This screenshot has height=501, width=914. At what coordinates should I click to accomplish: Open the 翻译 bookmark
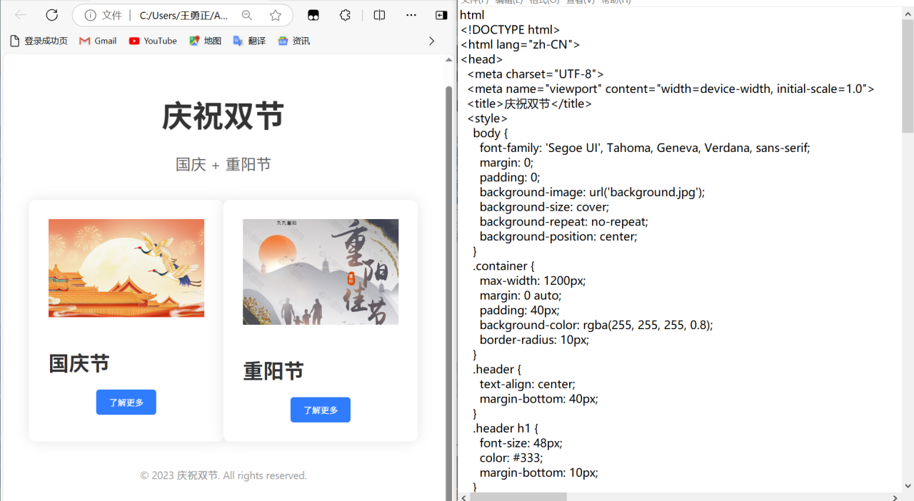249,41
